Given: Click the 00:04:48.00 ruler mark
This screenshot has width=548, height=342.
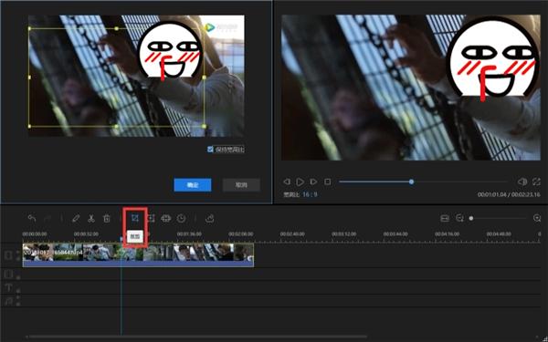Looking at the screenshot, I should click(x=499, y=234).
